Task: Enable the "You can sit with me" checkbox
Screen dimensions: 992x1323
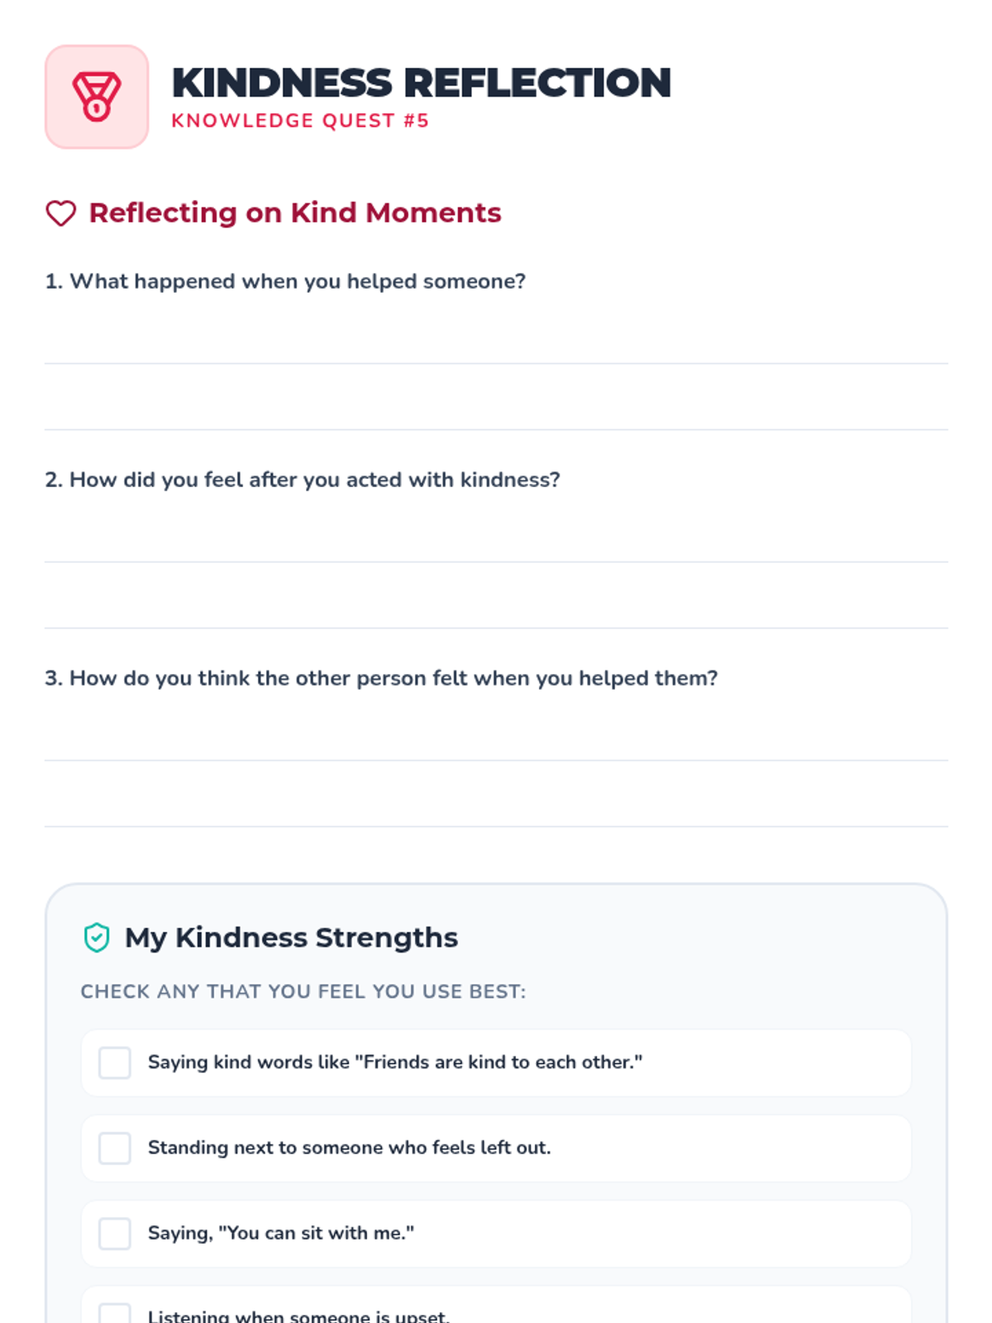Action: tap(115, 1233)
